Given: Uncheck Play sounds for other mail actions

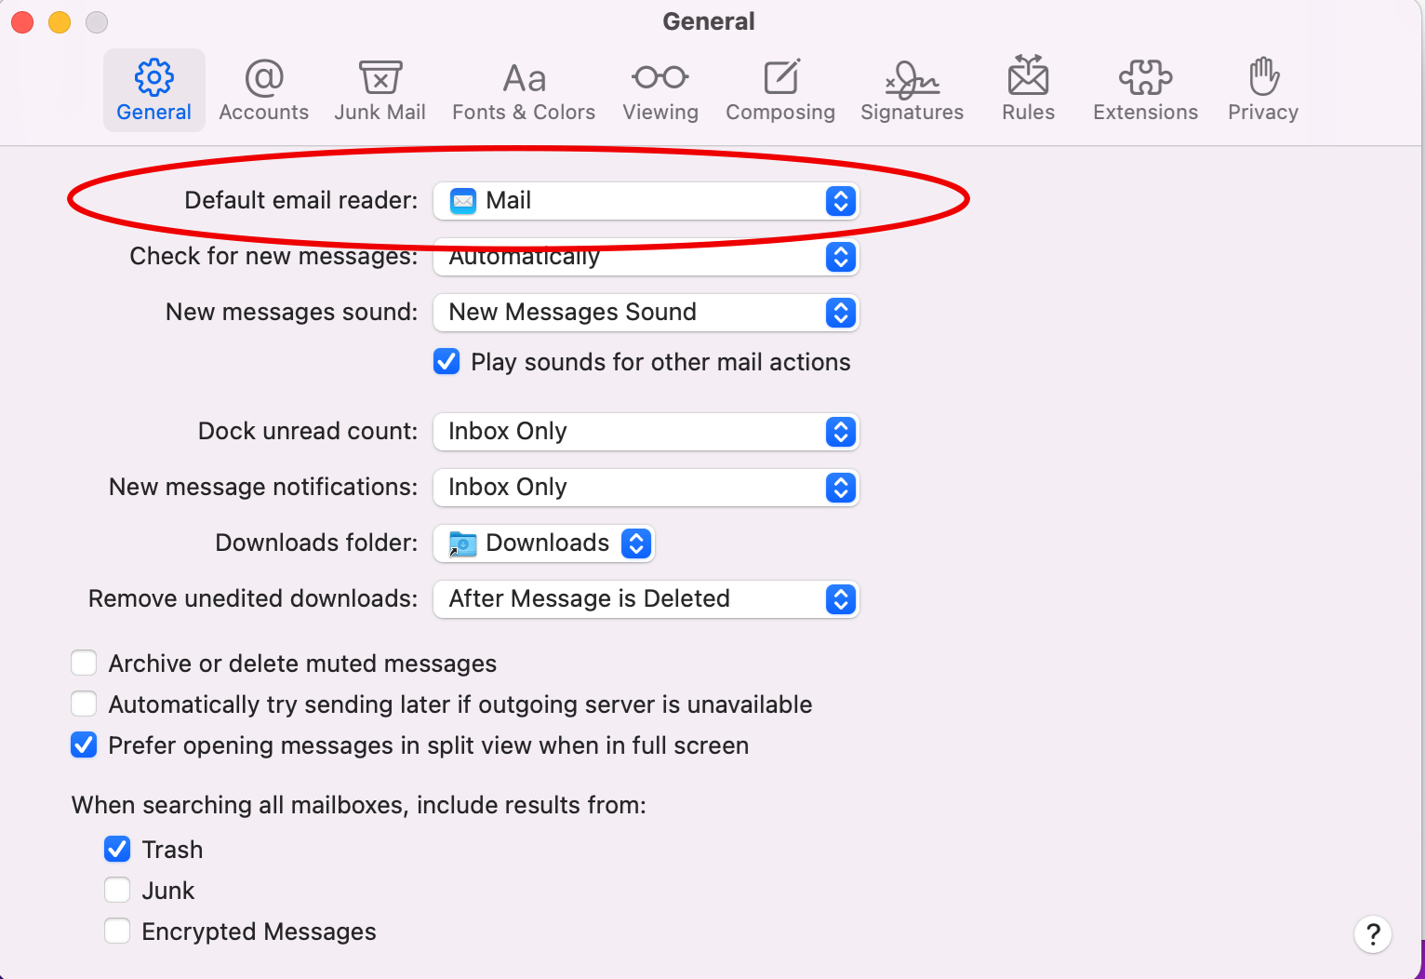Looking at the screenshot, I should (x=446, y=361).
